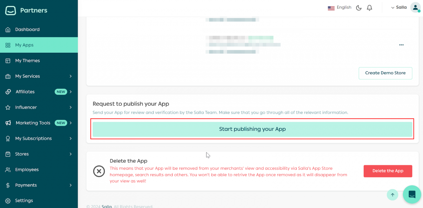Open the three-dots options menu
Screen dimensions: 423x208
[401, 45]
